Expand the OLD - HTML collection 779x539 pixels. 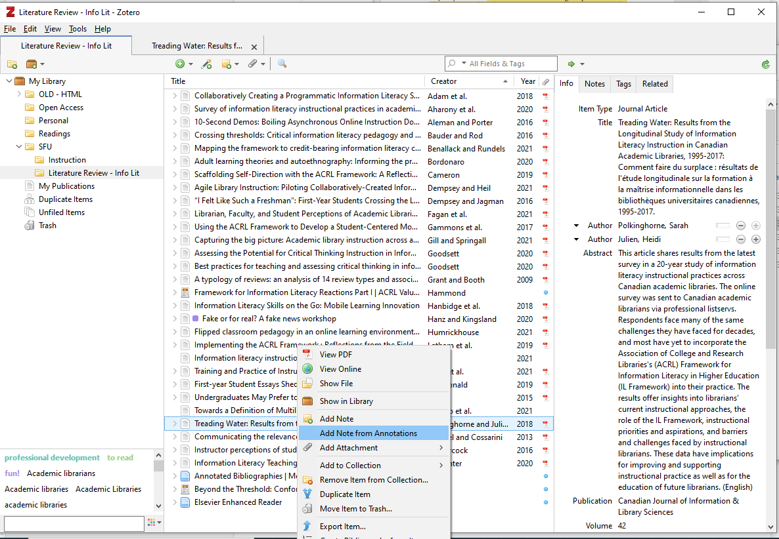tap(19, 94)
